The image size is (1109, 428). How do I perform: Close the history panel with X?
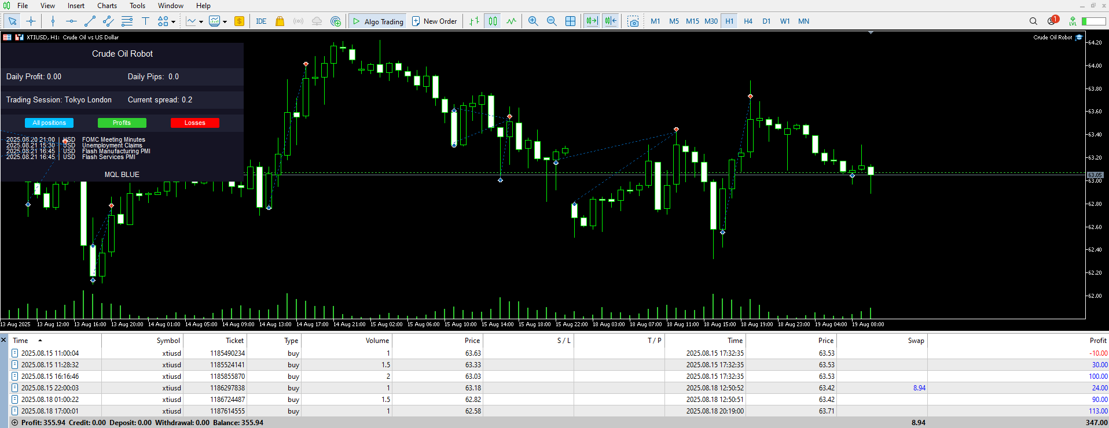point(3,340)
